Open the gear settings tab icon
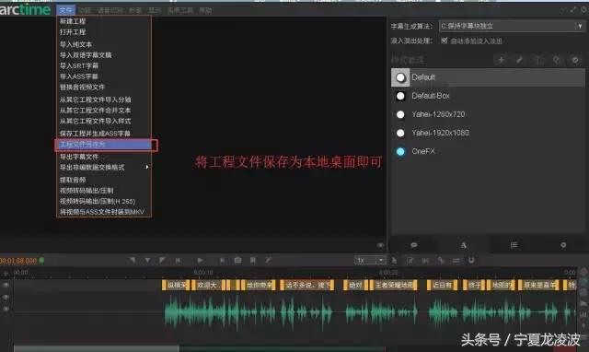The height and width of the screenshot is (352, 589). click(x=563, y=245)
